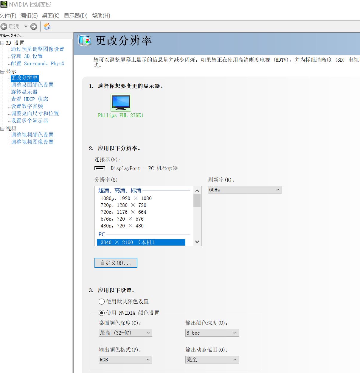Click the monitor icon beside 更改分辨率 header
The image size is (360, 373).
[x=84, y=41]
